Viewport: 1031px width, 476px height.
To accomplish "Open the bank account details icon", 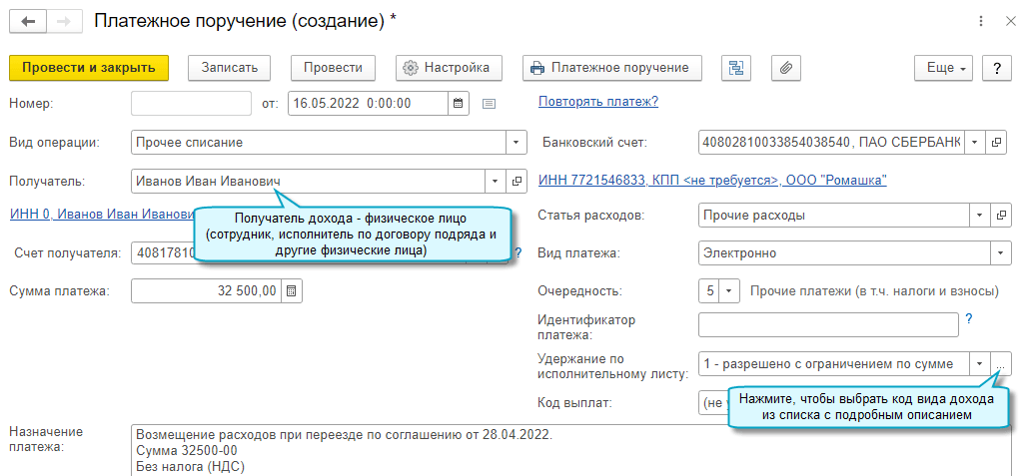I will (996, 143).
